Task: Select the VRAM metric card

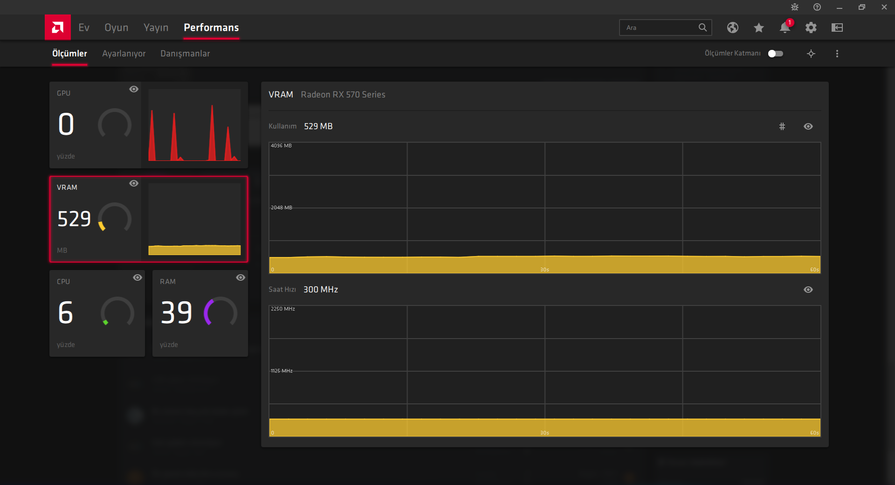Action: point(149,219)
